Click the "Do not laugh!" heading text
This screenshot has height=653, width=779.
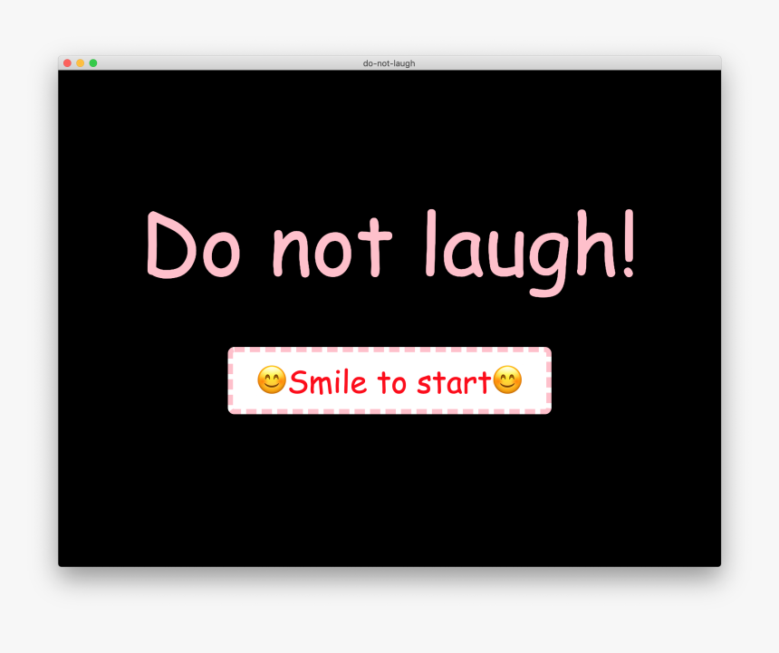pos(390,253)
